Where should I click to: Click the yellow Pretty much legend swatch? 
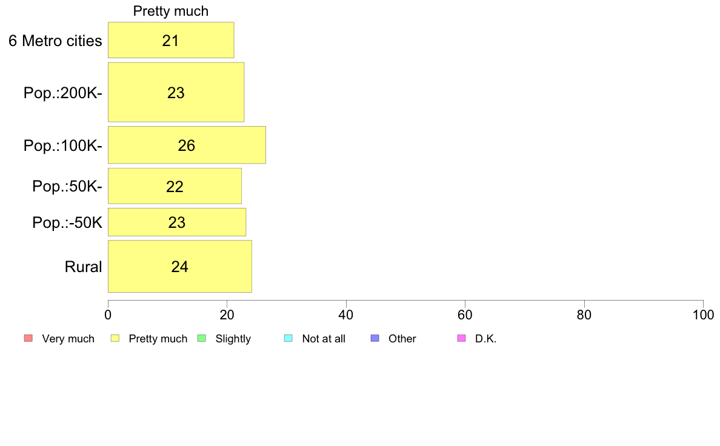click(x=115, y=339)
